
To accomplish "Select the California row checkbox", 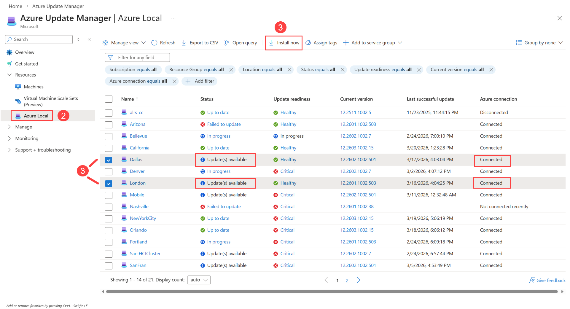I will point(109,148).
